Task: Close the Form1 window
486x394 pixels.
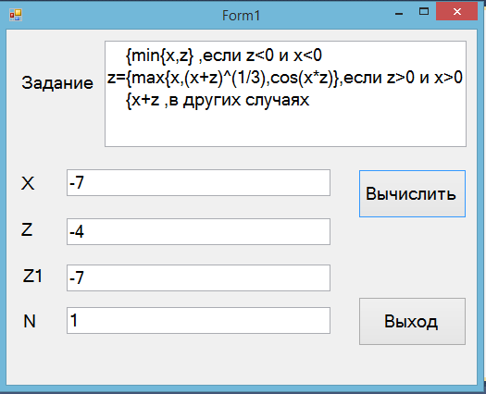Action: pyautogui.click(x=456, y=12)
